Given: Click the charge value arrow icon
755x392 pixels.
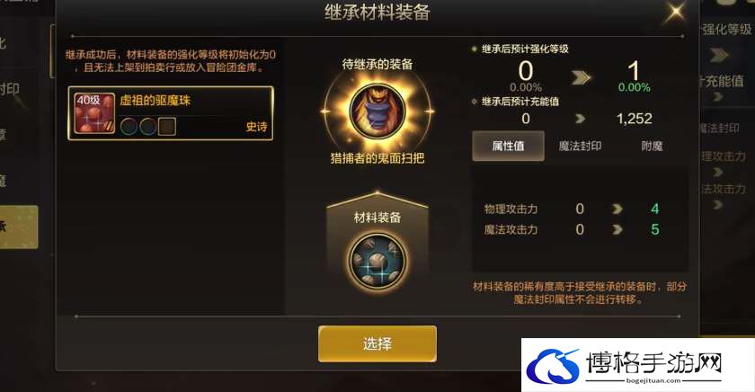Looking at the screenshot, I should [581, 119].
